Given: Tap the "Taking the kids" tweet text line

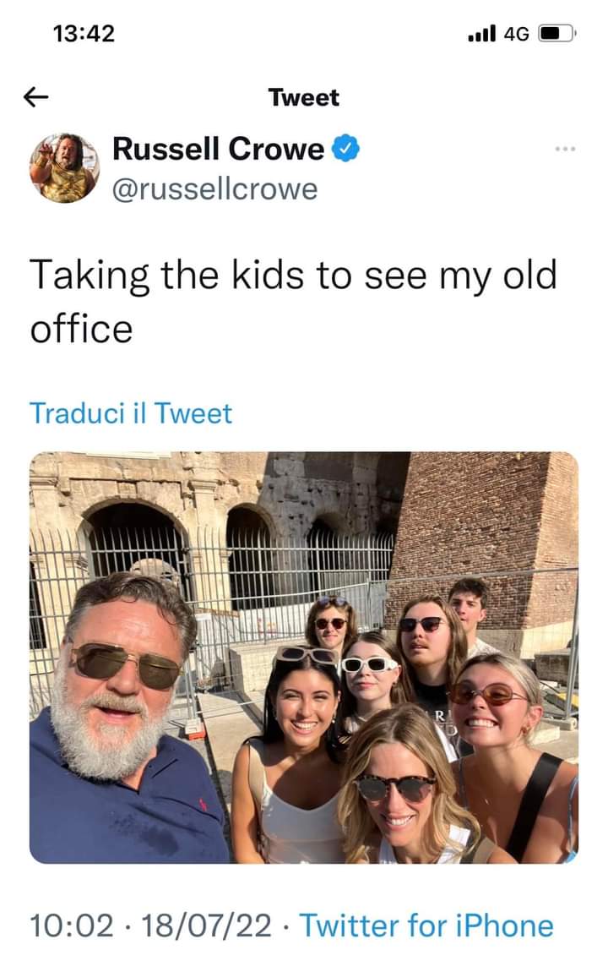Looking at the screenshot, I should click(x=293, y=276).
